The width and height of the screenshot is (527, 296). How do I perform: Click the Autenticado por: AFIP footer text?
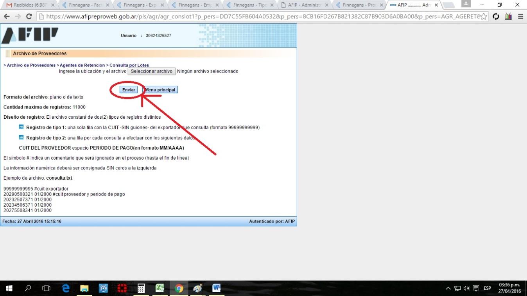272,221
